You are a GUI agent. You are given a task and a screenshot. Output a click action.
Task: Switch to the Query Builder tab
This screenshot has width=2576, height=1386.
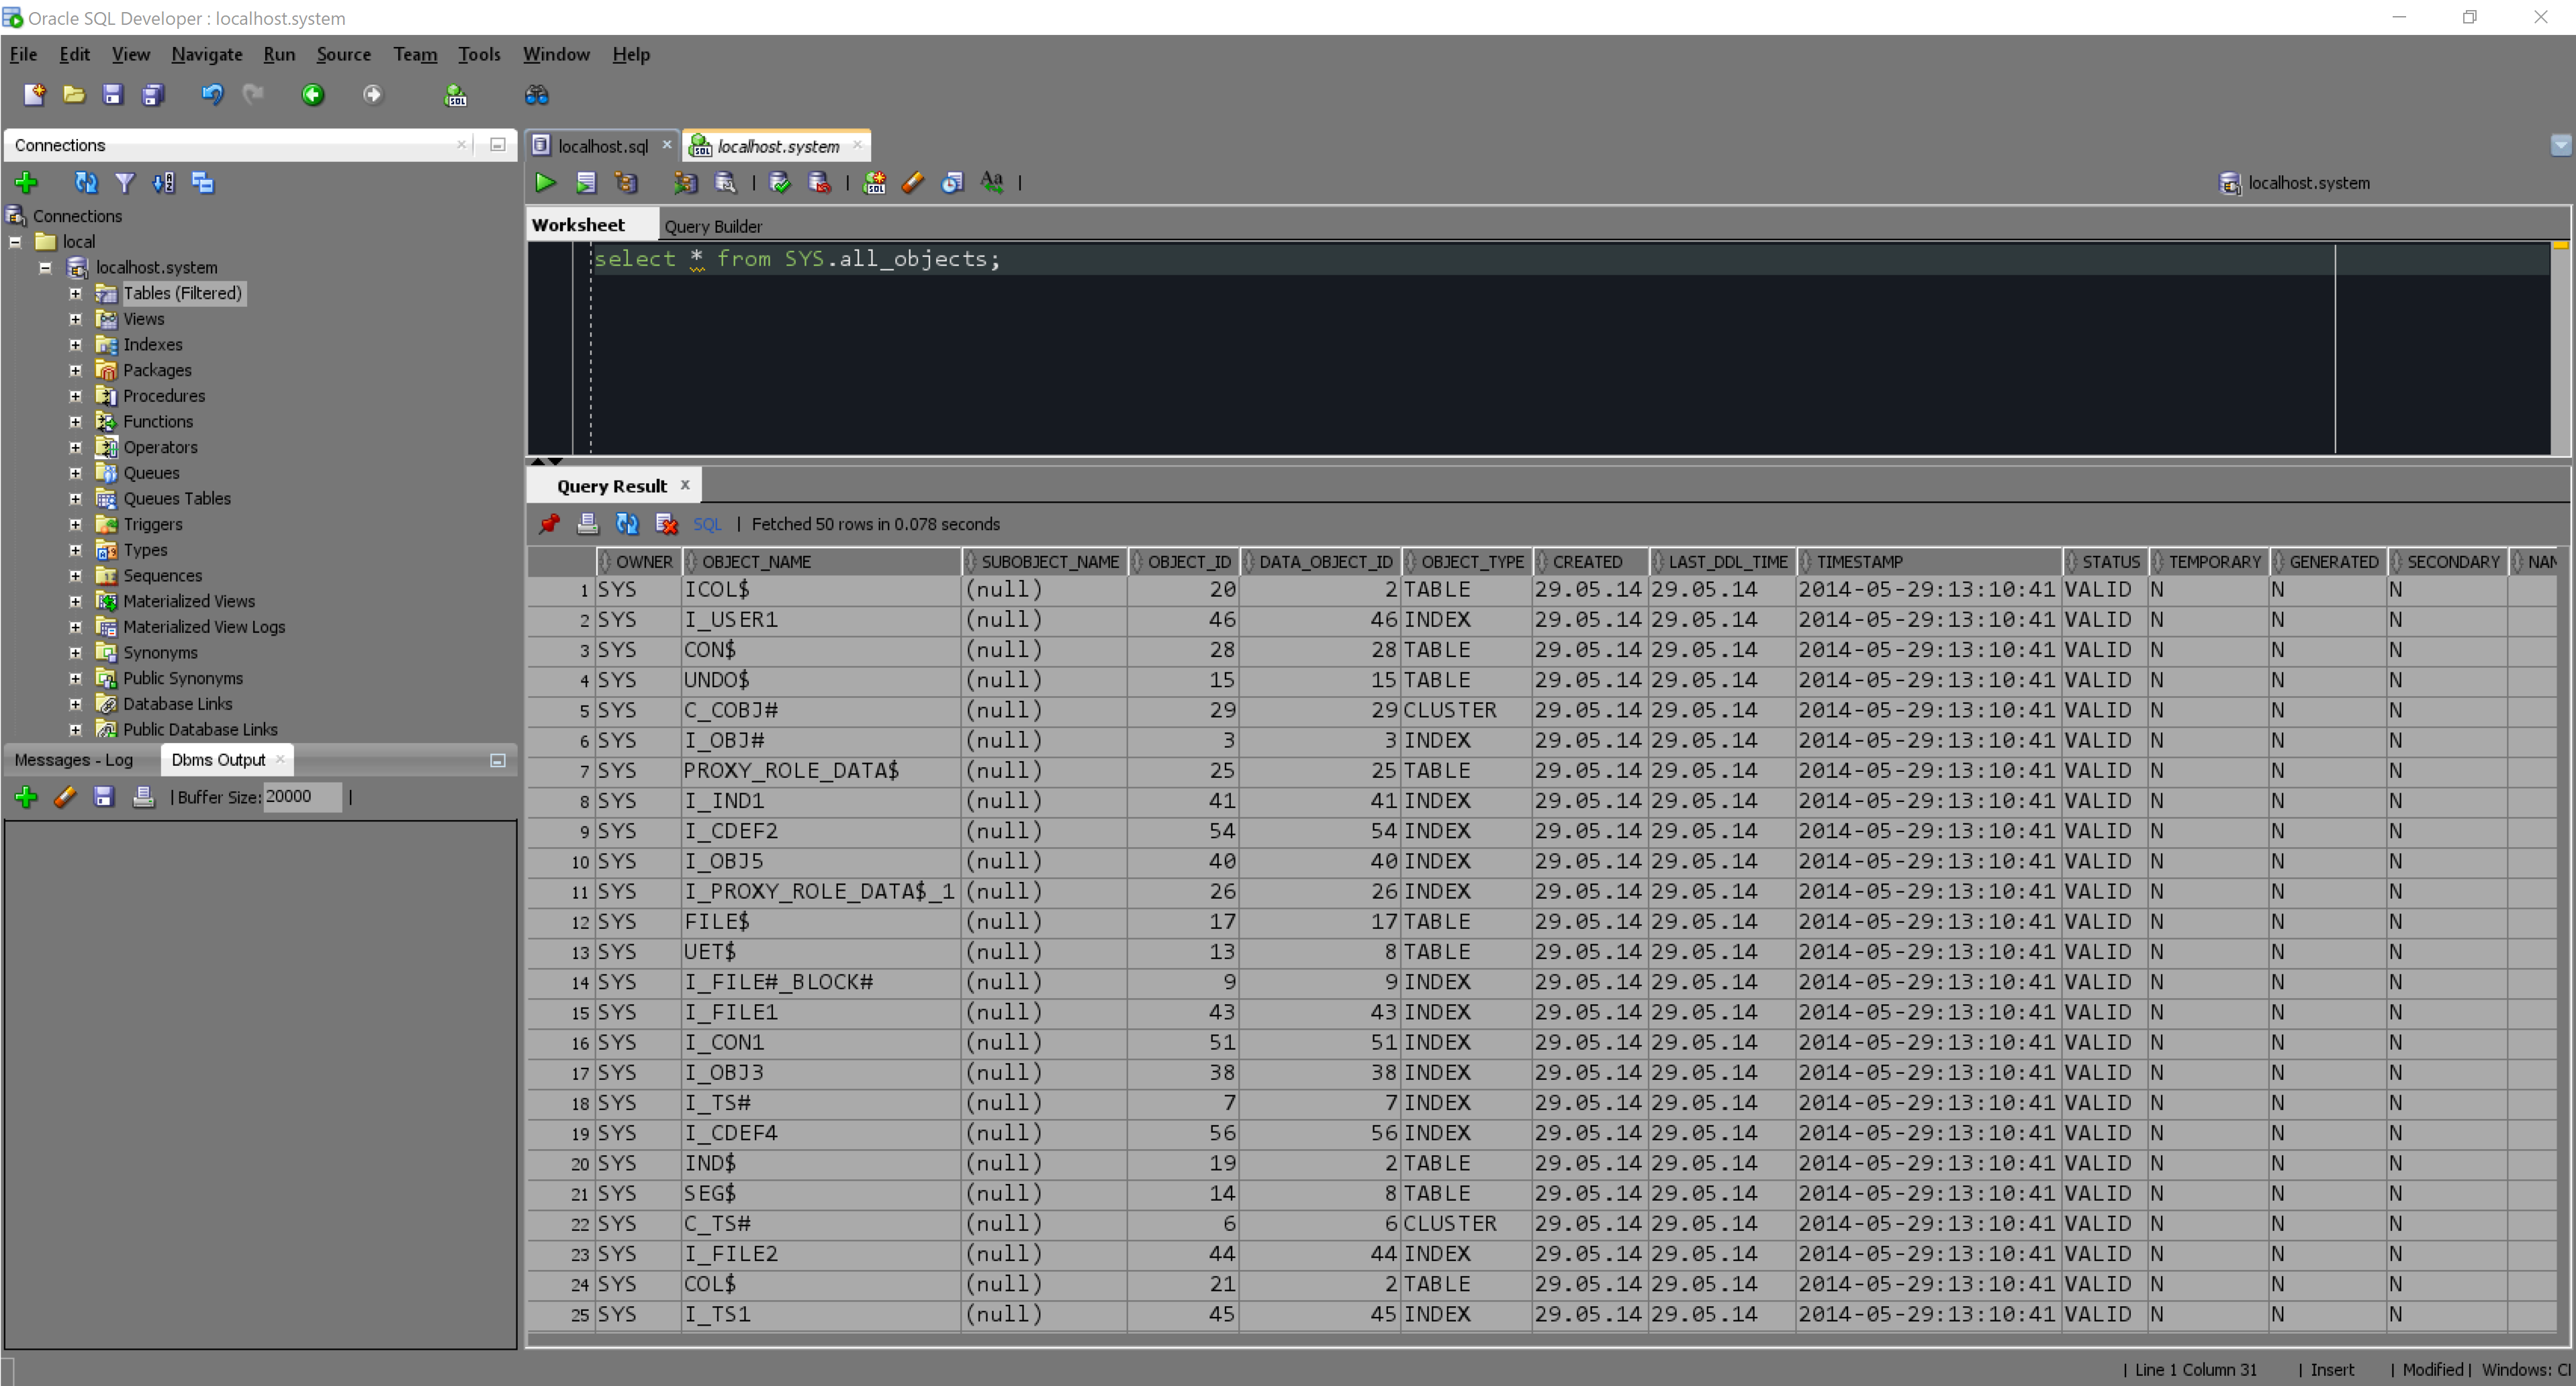point(712,227)
